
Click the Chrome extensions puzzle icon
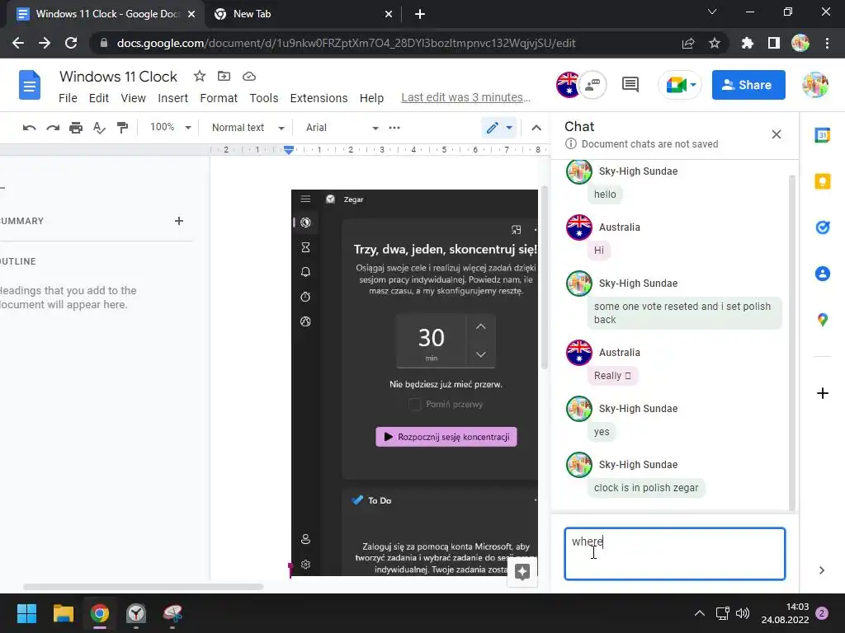point(747,43)
